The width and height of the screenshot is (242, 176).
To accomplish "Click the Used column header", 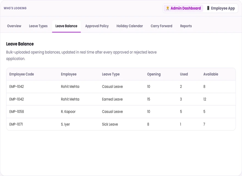I will (184, 74).
